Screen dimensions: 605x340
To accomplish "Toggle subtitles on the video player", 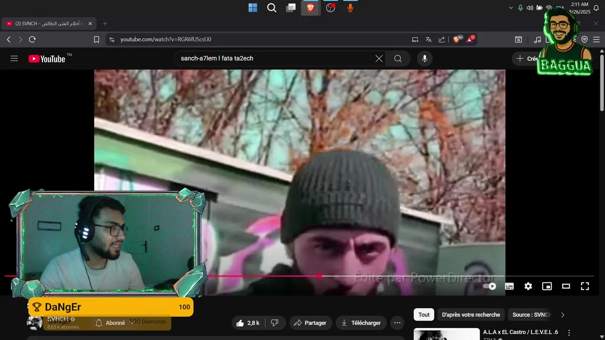I will 509,286.
